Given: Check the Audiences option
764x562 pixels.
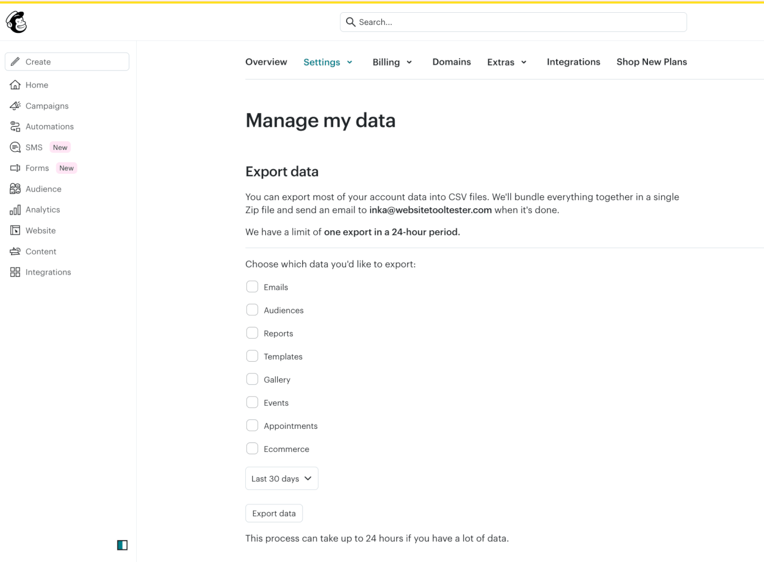Looking at the screenshot, I should [252, 309].
